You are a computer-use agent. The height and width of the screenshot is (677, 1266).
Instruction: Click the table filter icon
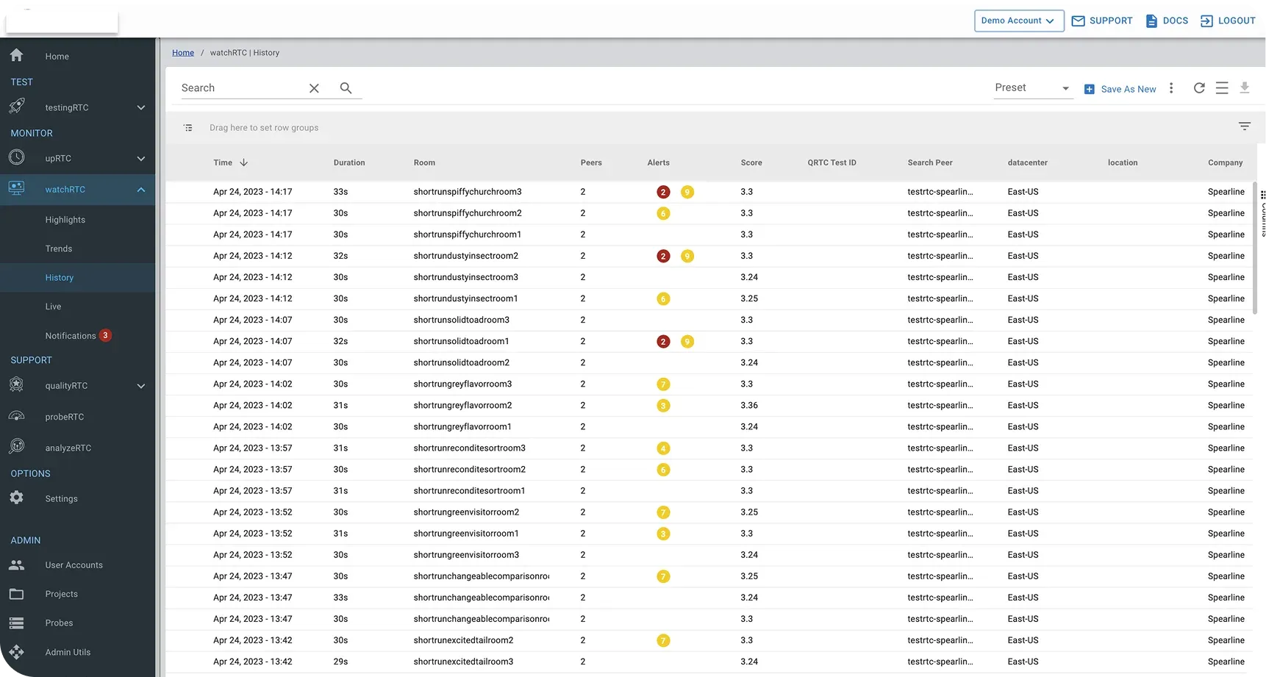pyautogui.click(x=1244, y=126)
